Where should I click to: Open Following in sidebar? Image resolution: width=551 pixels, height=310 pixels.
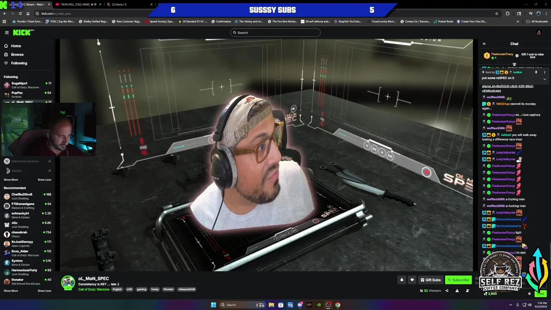pyautogui.click(x=15, y=63)
